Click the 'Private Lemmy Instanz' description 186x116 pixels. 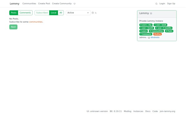151,21
